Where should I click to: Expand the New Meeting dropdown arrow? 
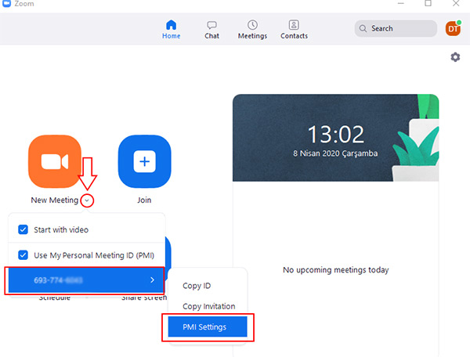click(87, 200)
